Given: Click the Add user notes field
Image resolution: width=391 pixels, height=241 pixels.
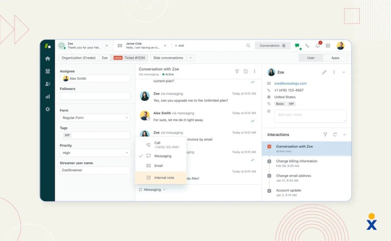Looking at the screenshot, I should pyautogui.click(x=310, y=116).
